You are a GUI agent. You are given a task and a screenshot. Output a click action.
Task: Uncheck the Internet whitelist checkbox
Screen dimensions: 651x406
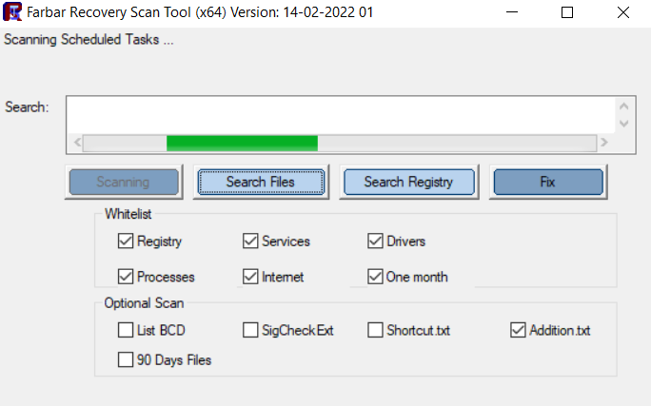(x=250, y=277)
